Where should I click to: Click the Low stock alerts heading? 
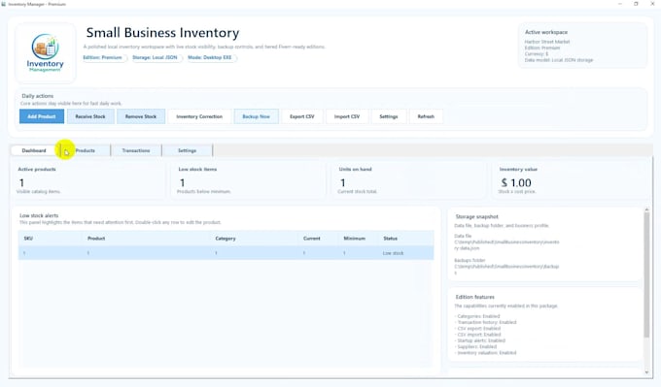[x=39, y=215]
